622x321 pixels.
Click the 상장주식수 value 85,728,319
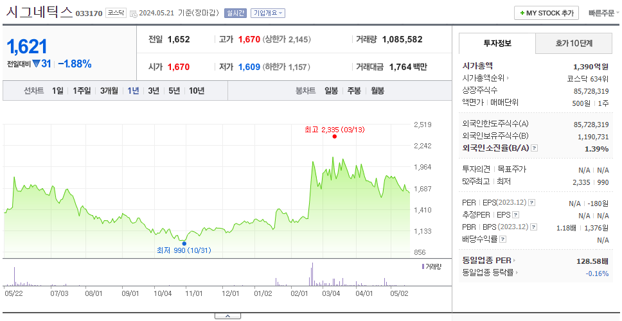click(591, 91)
